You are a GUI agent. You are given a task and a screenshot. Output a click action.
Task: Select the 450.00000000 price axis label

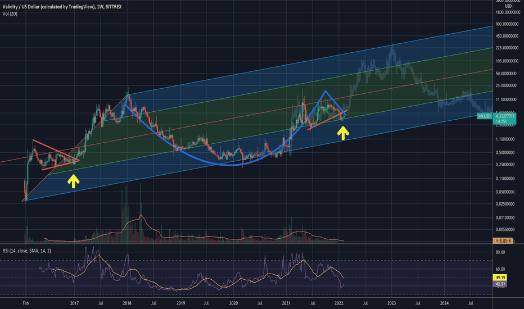(x=508, y=36)
